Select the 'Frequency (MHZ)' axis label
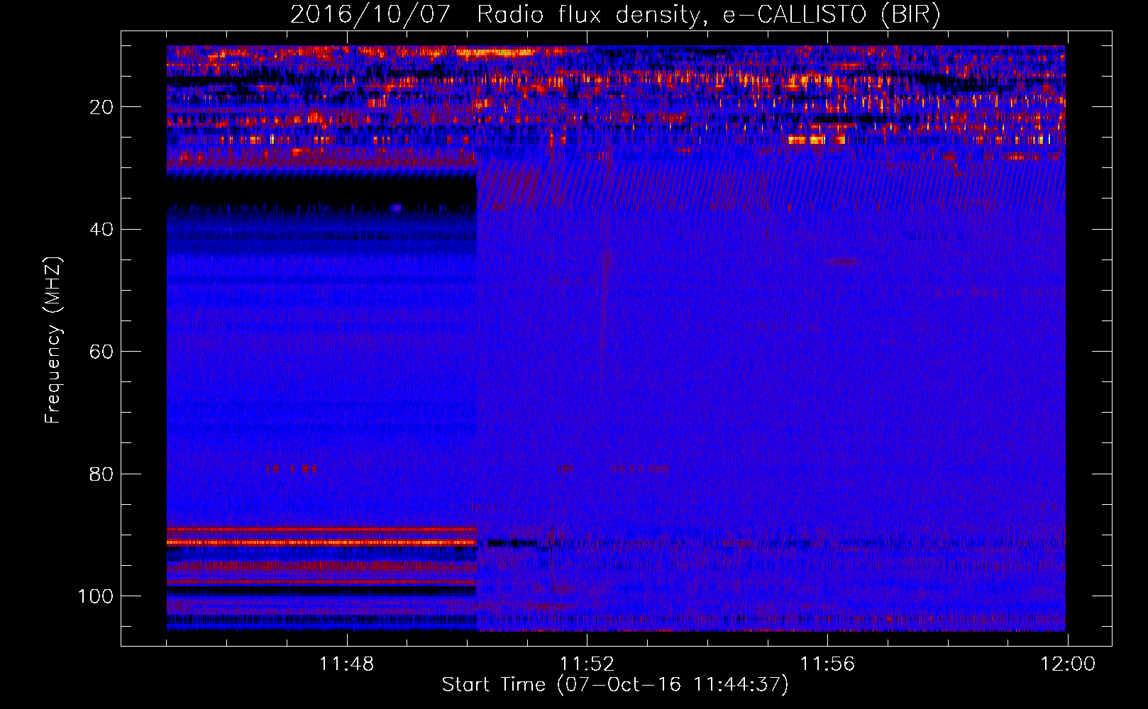The height and width of the screenshot is (709, 1148). point(54,340)
